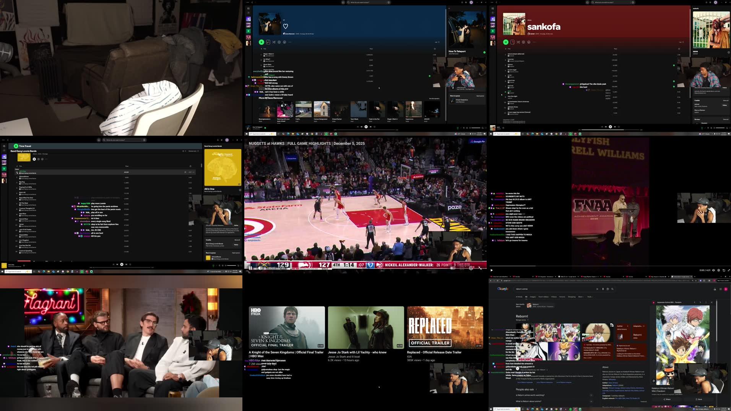Click shuffle icon on Jane Remover album page

tap(274, 42)
